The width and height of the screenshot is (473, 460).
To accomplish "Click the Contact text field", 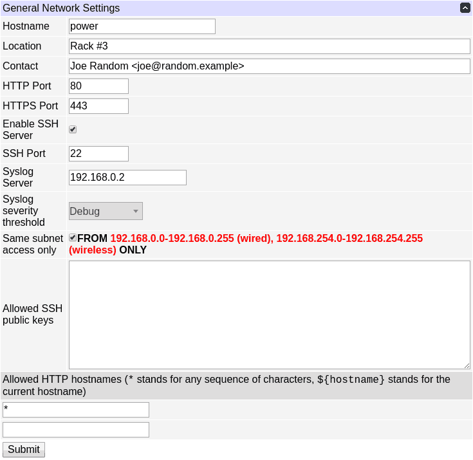I will [x=269, y=66].
